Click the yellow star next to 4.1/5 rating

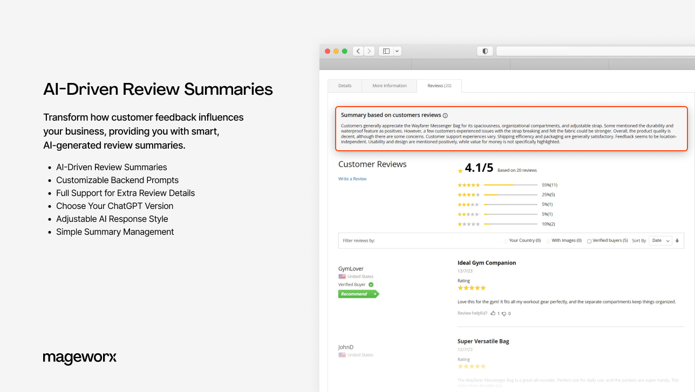click(x=460, y=170)
